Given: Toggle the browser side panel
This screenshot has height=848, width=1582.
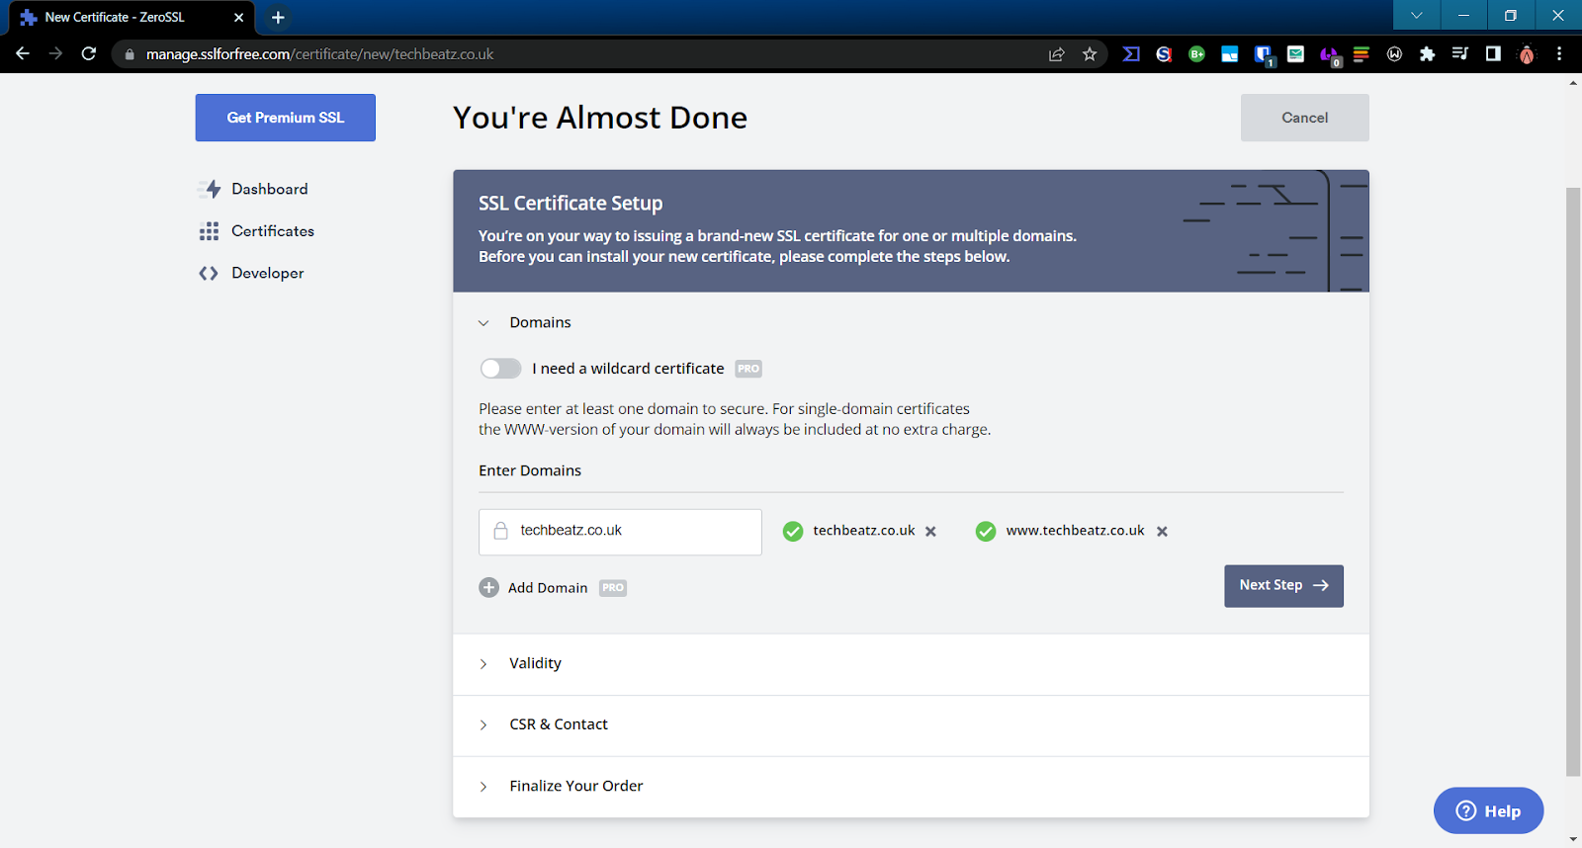Looking at the screenshot, I should [1493, 54].
